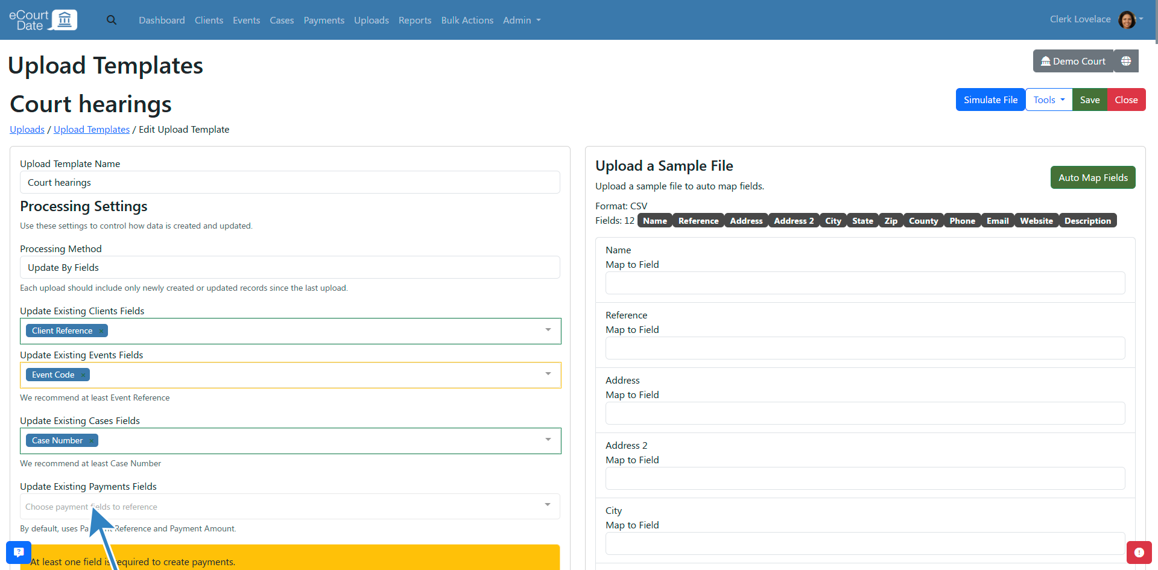Open Uploads in the top navigation

(x=372, y=20)
